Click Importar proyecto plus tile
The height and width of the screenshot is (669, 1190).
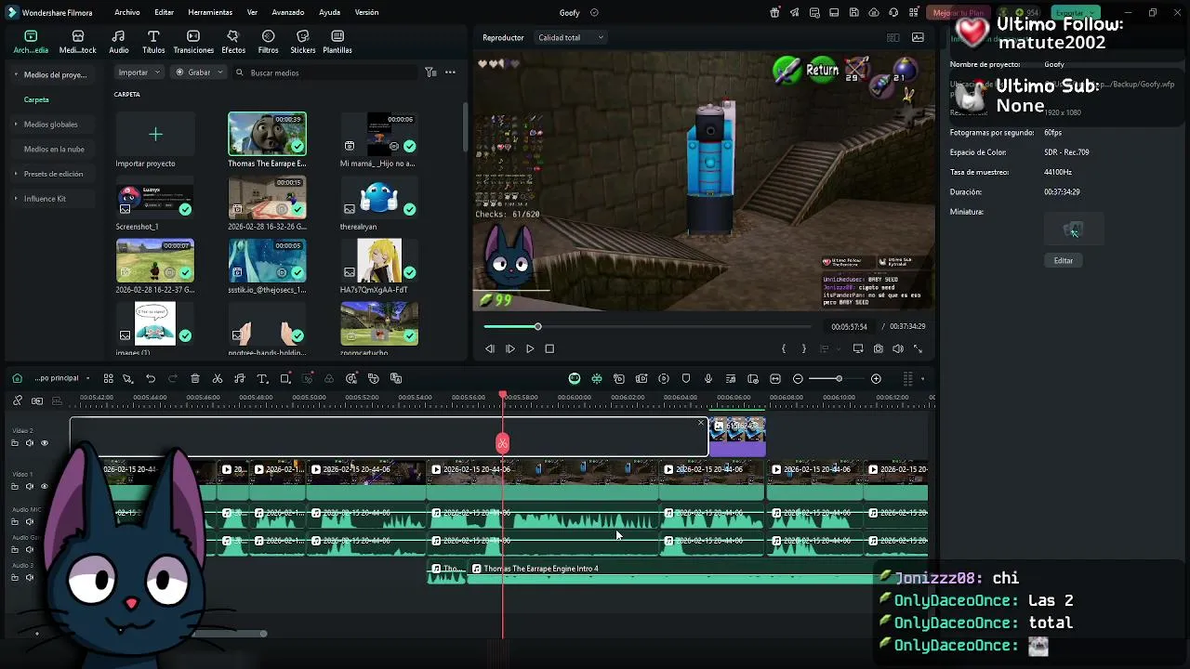pyautogui.click(x=155, y=135)
